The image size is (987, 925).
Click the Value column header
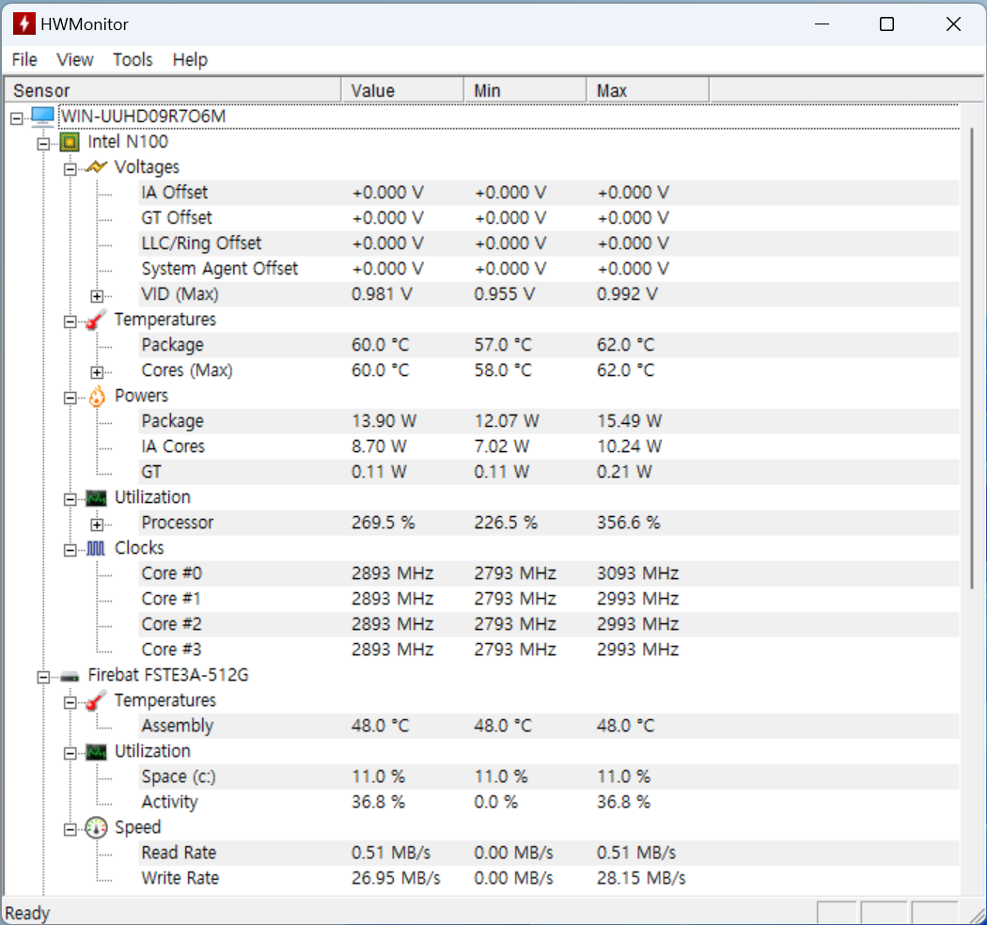[402, 90]
